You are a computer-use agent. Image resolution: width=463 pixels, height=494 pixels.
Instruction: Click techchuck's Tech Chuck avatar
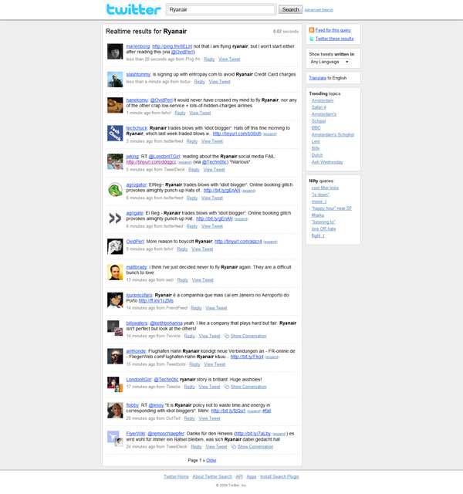[x=115, y=134]
